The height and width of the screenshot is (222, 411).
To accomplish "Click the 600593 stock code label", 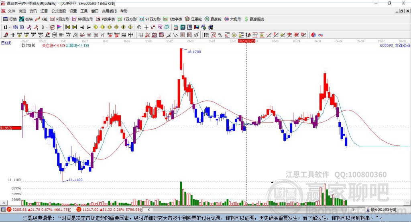I will 387,46.
